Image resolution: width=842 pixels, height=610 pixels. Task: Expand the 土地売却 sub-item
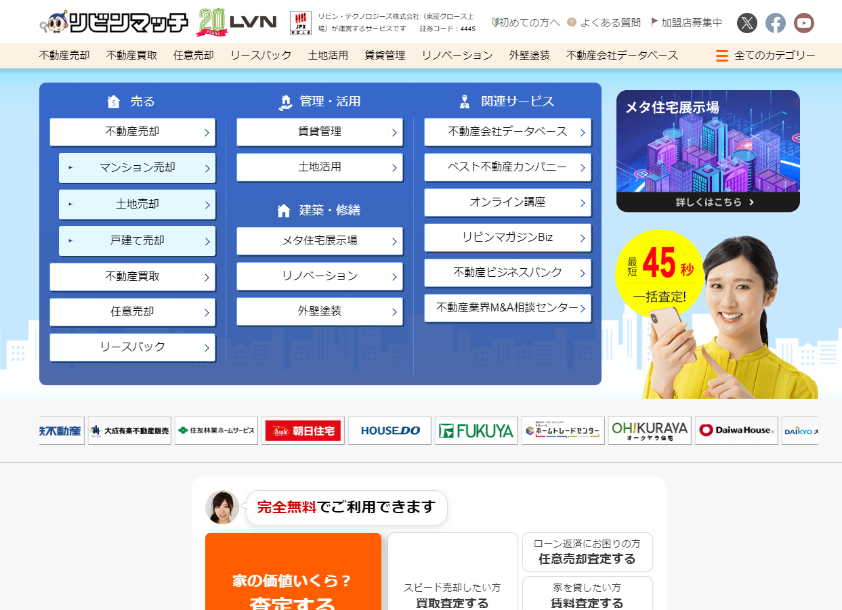[x=137, y=204]
